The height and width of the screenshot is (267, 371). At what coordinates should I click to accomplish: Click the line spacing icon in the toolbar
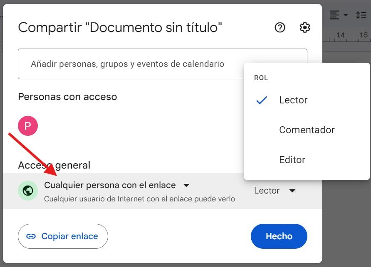361,15
